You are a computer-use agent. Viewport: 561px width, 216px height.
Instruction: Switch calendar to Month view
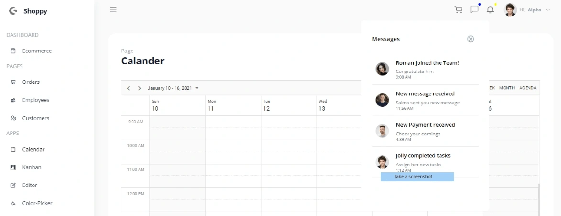click(x=507, y=88)
